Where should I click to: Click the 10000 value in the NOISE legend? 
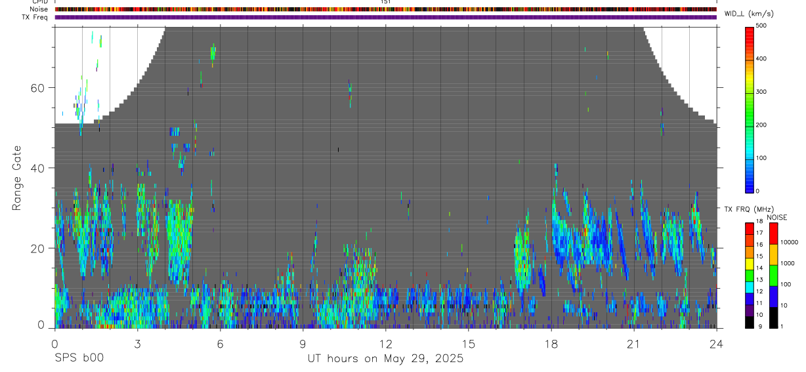pyautogui.click(x=789, y=242)
